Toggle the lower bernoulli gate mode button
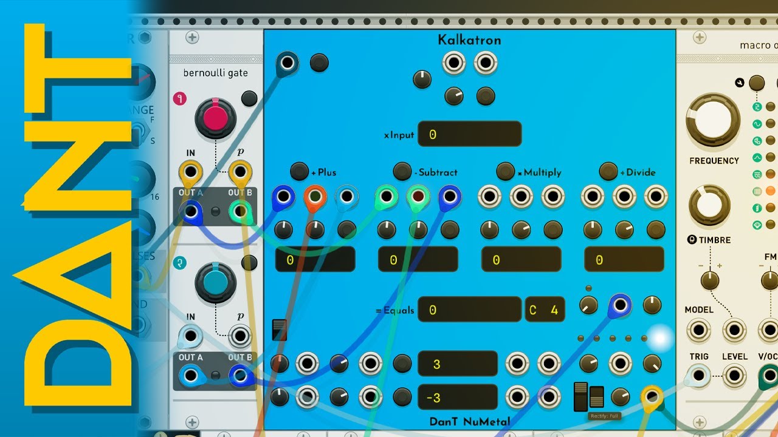 [249, 263]
